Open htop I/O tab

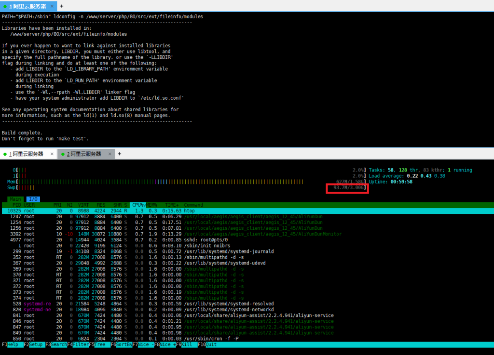(x=33, y=199)
